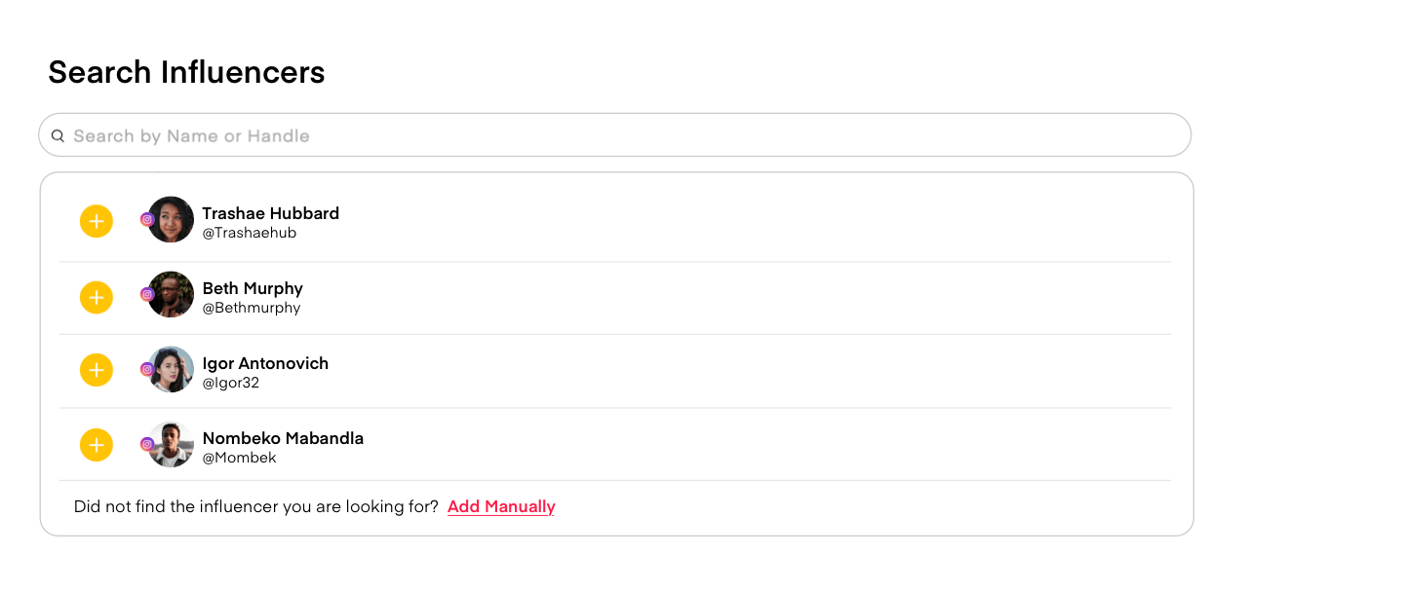This screenshot has width=1402, height=592.
Task: Add Igor Antonovich using plus icon
Action: [97, 370]
